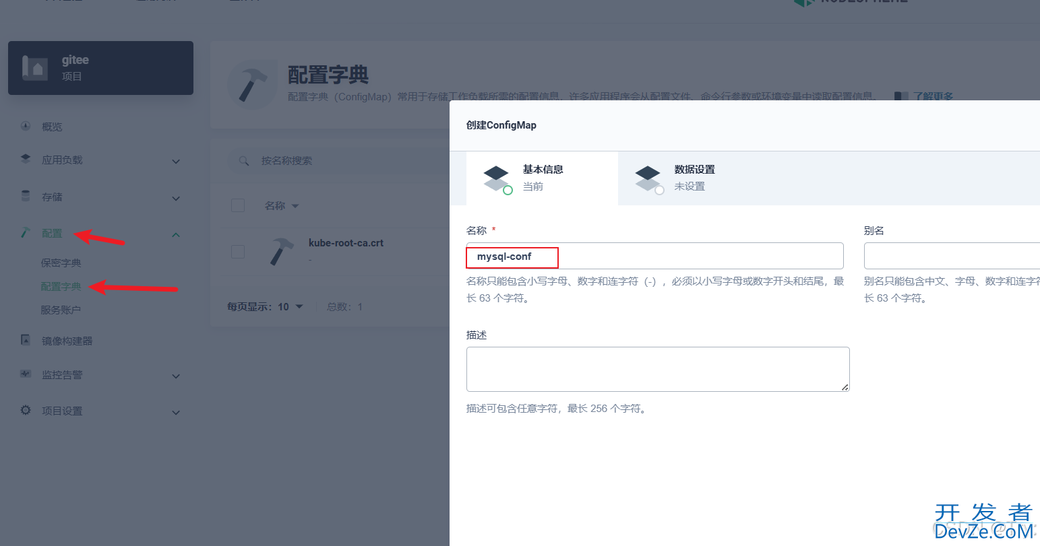1040x546 pixels.
Task: Click the 镜像构建器 icon
Action: click(x=26, y=340)
